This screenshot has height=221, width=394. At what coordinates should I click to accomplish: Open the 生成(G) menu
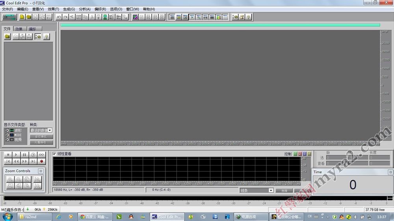point(69,9)
